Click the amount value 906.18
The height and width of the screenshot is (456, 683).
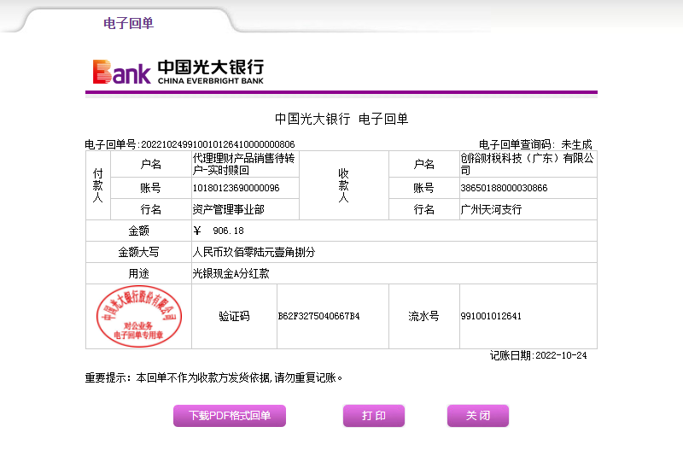(x=228, y=231)
